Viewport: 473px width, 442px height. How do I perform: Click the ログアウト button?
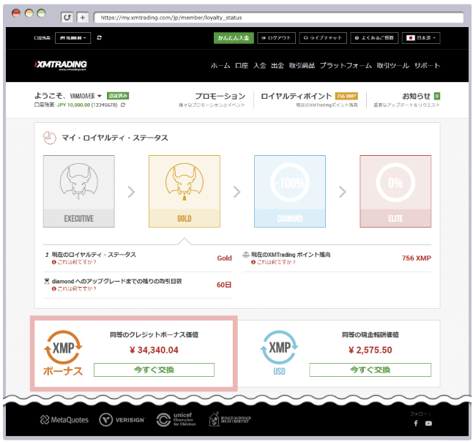(276, 38)
